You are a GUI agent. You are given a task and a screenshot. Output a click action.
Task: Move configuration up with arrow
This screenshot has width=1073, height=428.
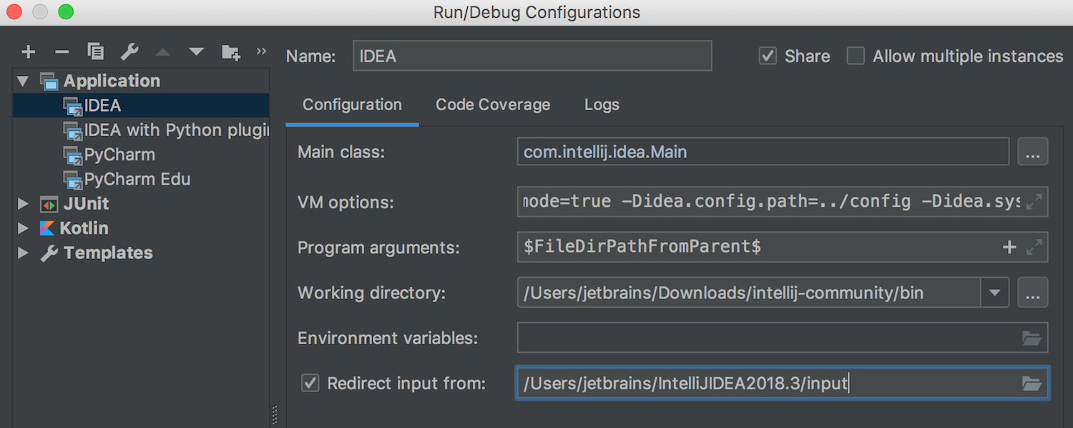point(163,52)
